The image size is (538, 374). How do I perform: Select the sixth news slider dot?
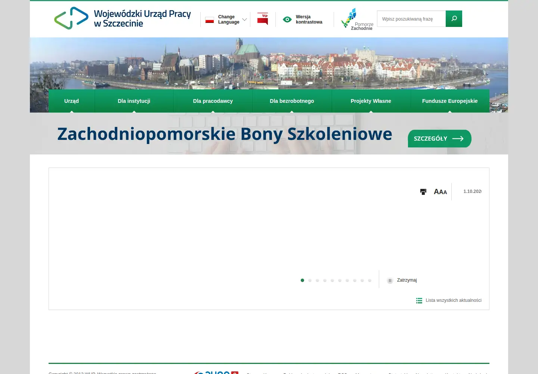[340, 280]
